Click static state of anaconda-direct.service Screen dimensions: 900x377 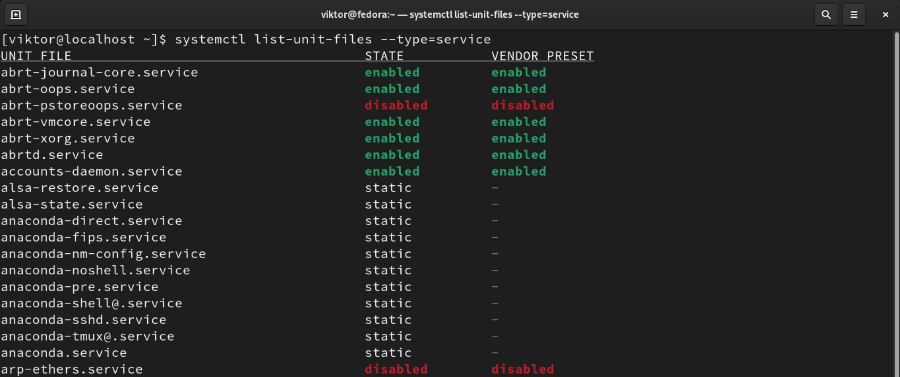pos(388,220)
